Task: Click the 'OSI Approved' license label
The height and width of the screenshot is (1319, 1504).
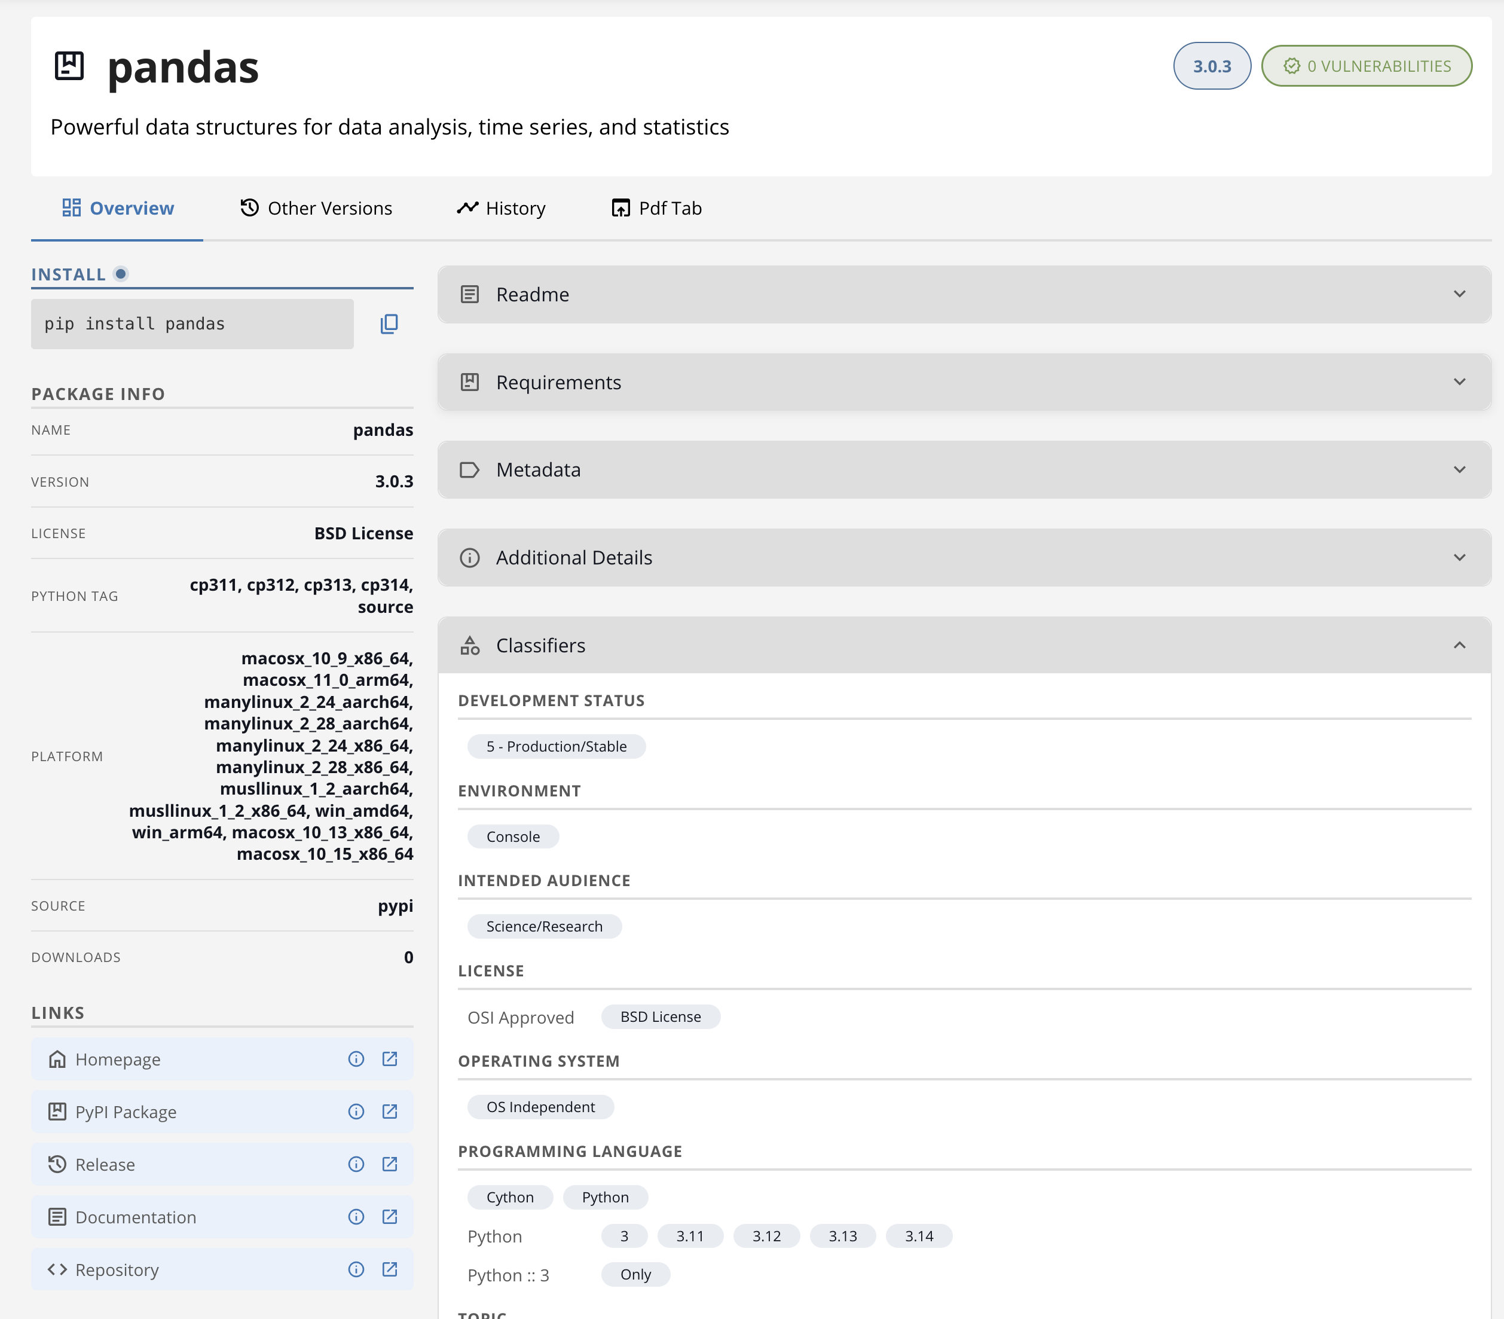Action: [x=521, y=1017]
